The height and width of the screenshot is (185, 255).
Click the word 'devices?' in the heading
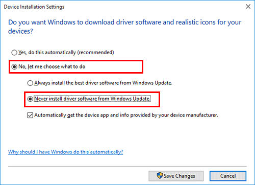coord(20,31)
